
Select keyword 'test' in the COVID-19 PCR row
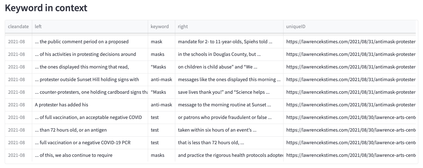pos(161,142)
